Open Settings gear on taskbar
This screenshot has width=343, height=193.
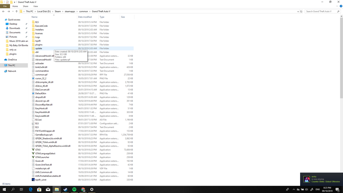[x=92, y=190]
